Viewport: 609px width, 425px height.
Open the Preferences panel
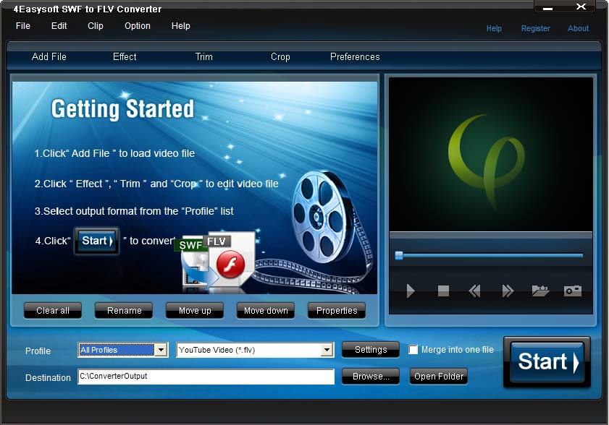(355, 56)
